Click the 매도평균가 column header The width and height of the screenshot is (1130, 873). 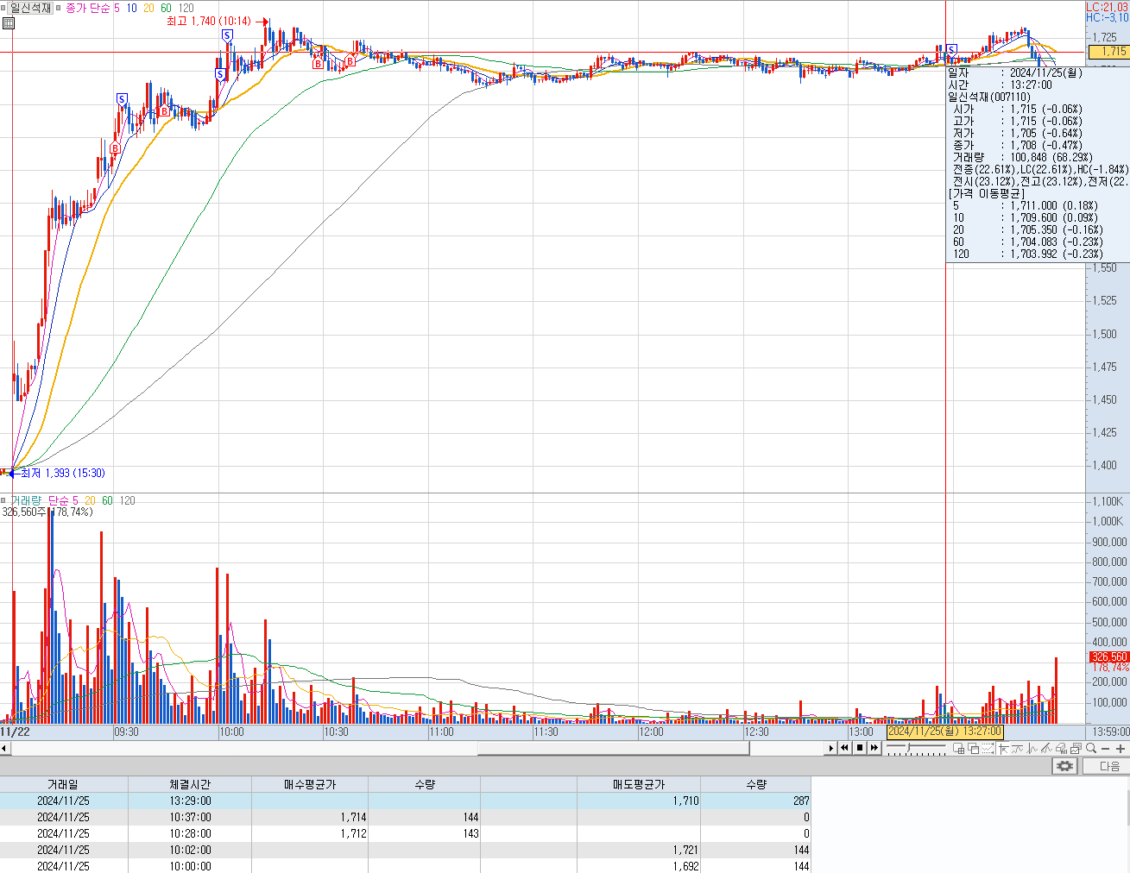(639, 784)
